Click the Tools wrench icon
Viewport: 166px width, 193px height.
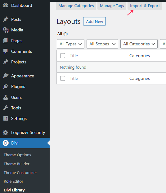(x=6, y=108)
